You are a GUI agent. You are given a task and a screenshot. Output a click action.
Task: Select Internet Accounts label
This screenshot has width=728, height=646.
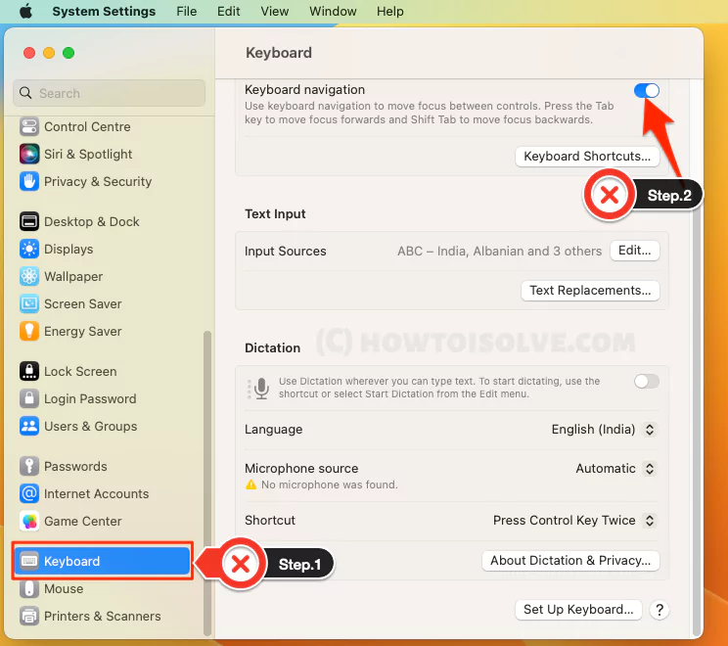[97, 493]
